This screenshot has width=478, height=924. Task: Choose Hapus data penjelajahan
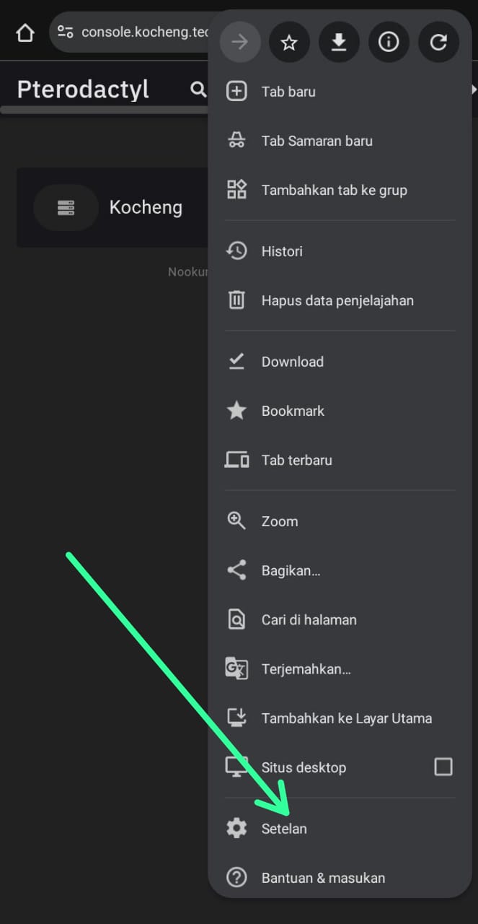[x=337, y=300]
